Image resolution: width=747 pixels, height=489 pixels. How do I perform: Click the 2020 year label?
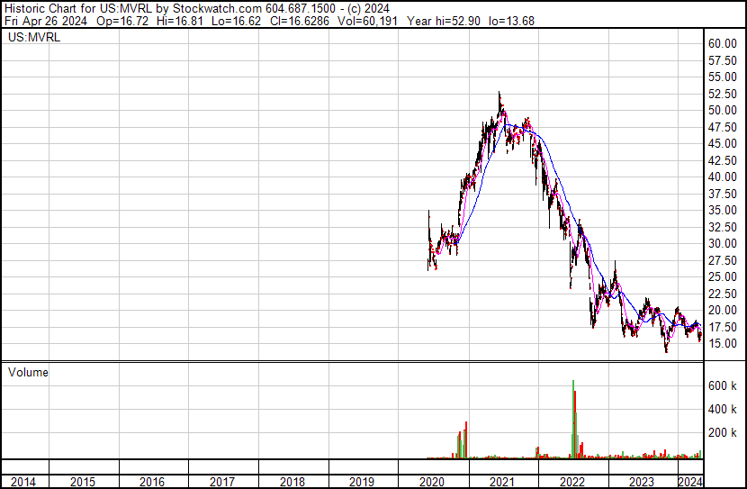433,482
